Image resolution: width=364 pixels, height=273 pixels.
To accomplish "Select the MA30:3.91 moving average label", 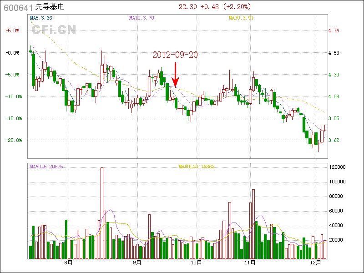I will [240, 18].
